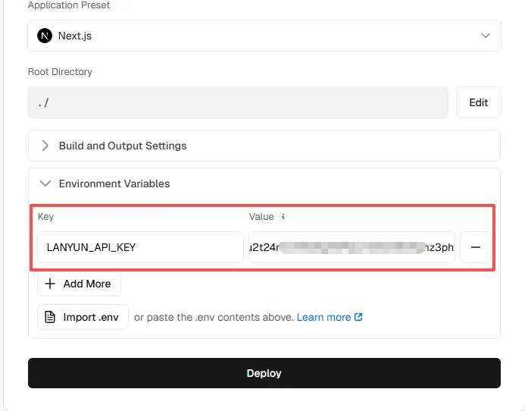Click the Build and Output Settings title
Viewport: 525px width, 411px height.
(123, 146)
